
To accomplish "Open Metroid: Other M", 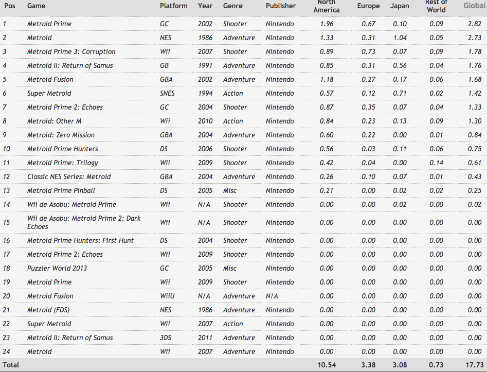I will pos(54,121).
